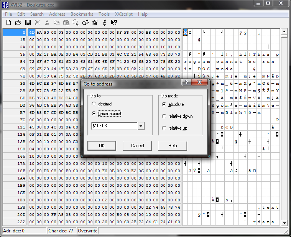The image size is (291, 237).
Task: Click the address input field with $10E03
Action: click(114, 126)
